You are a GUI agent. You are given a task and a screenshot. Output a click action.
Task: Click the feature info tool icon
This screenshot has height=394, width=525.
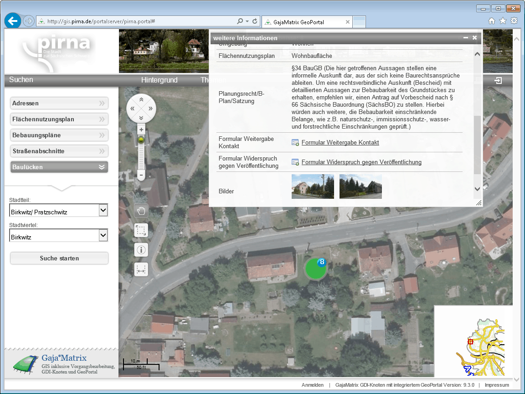click(141, 250)
